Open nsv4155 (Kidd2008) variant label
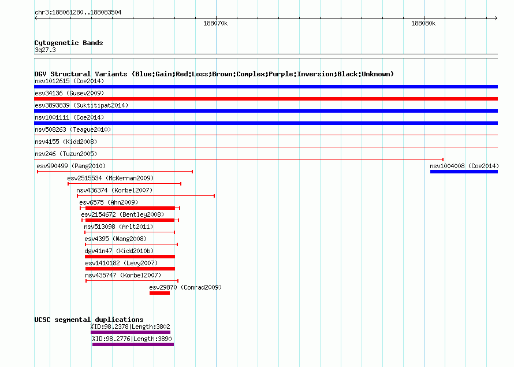 tap(66, 142)
